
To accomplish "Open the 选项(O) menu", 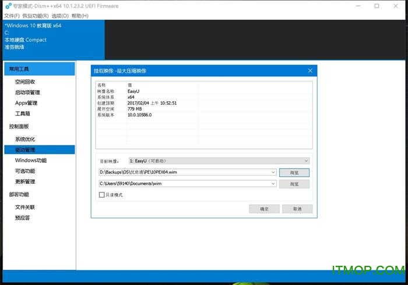I will click(x=60, y=16).
